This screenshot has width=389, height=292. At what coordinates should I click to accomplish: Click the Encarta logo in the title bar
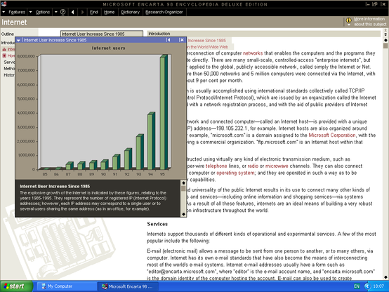click(4, 4)
